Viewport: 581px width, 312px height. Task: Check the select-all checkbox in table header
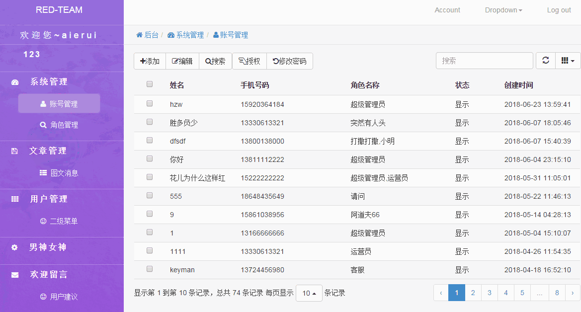[150, 84]
